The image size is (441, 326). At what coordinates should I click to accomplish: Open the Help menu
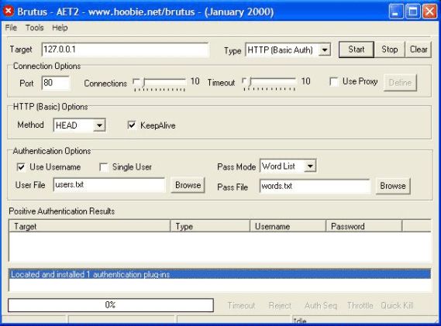tap(60, 28)
